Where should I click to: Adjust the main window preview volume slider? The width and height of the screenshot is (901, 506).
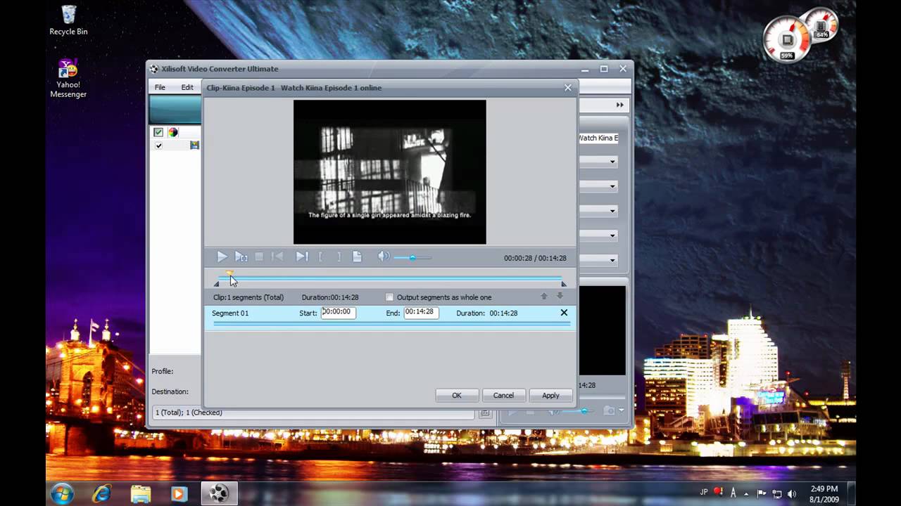pyautogui.click(x=584, y=411)
